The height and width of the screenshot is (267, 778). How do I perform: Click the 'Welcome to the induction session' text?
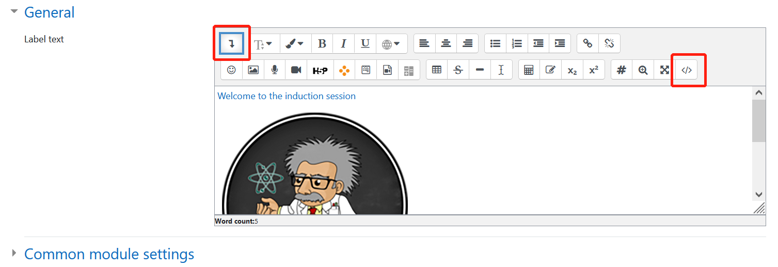click(287, 96)
